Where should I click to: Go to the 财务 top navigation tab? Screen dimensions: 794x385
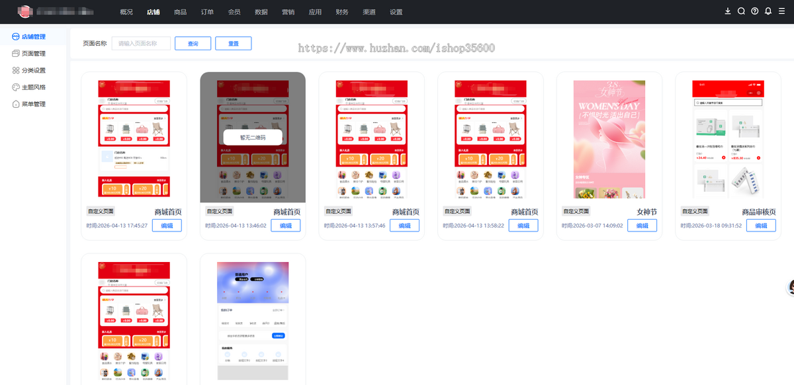(342, 12)
